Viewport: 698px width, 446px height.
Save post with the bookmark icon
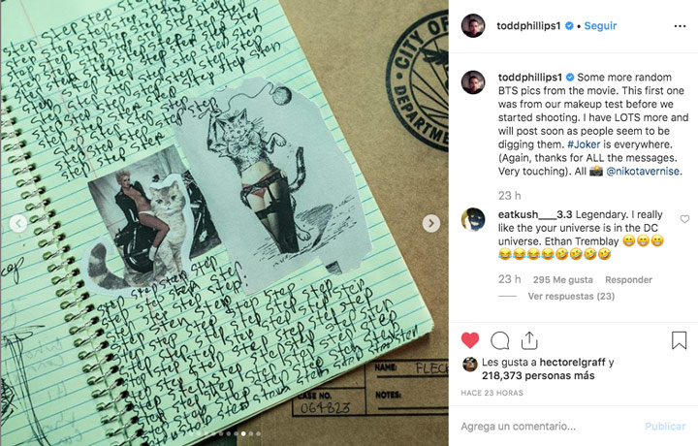point(679,340)
